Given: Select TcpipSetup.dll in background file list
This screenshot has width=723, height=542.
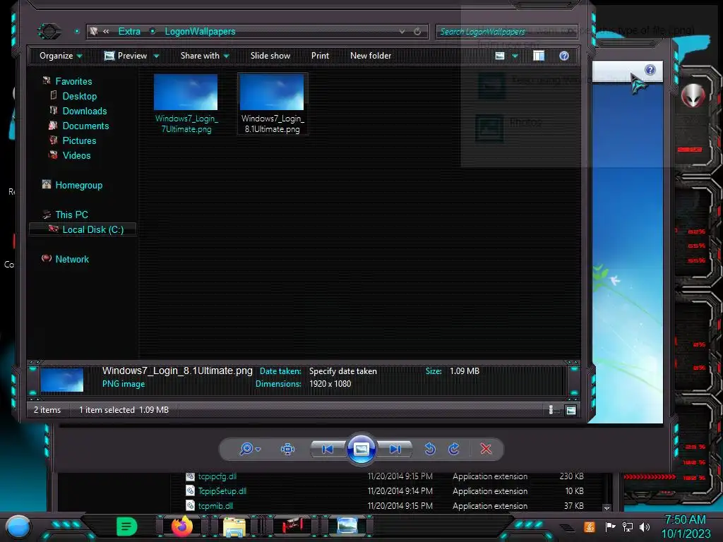Looking at the screenshot, I should (x=222, y=491).
